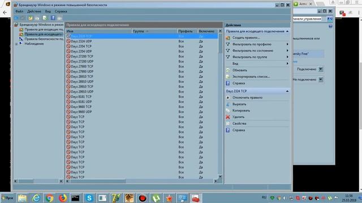362x203 pixels.
Task: Open Skype from the taskbar
Action: point(89,198)
